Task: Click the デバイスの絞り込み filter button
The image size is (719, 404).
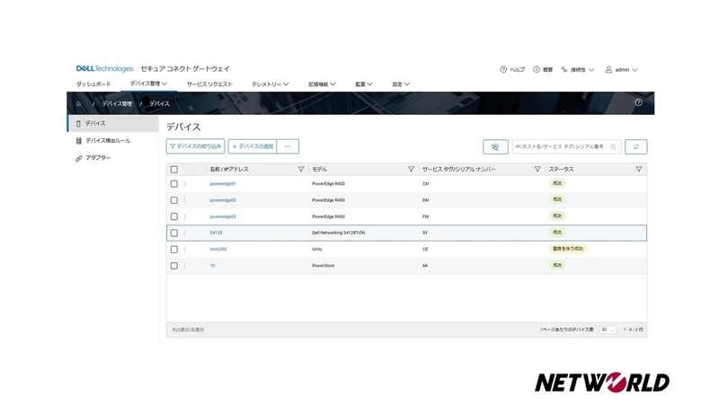Action: [195, 146]
